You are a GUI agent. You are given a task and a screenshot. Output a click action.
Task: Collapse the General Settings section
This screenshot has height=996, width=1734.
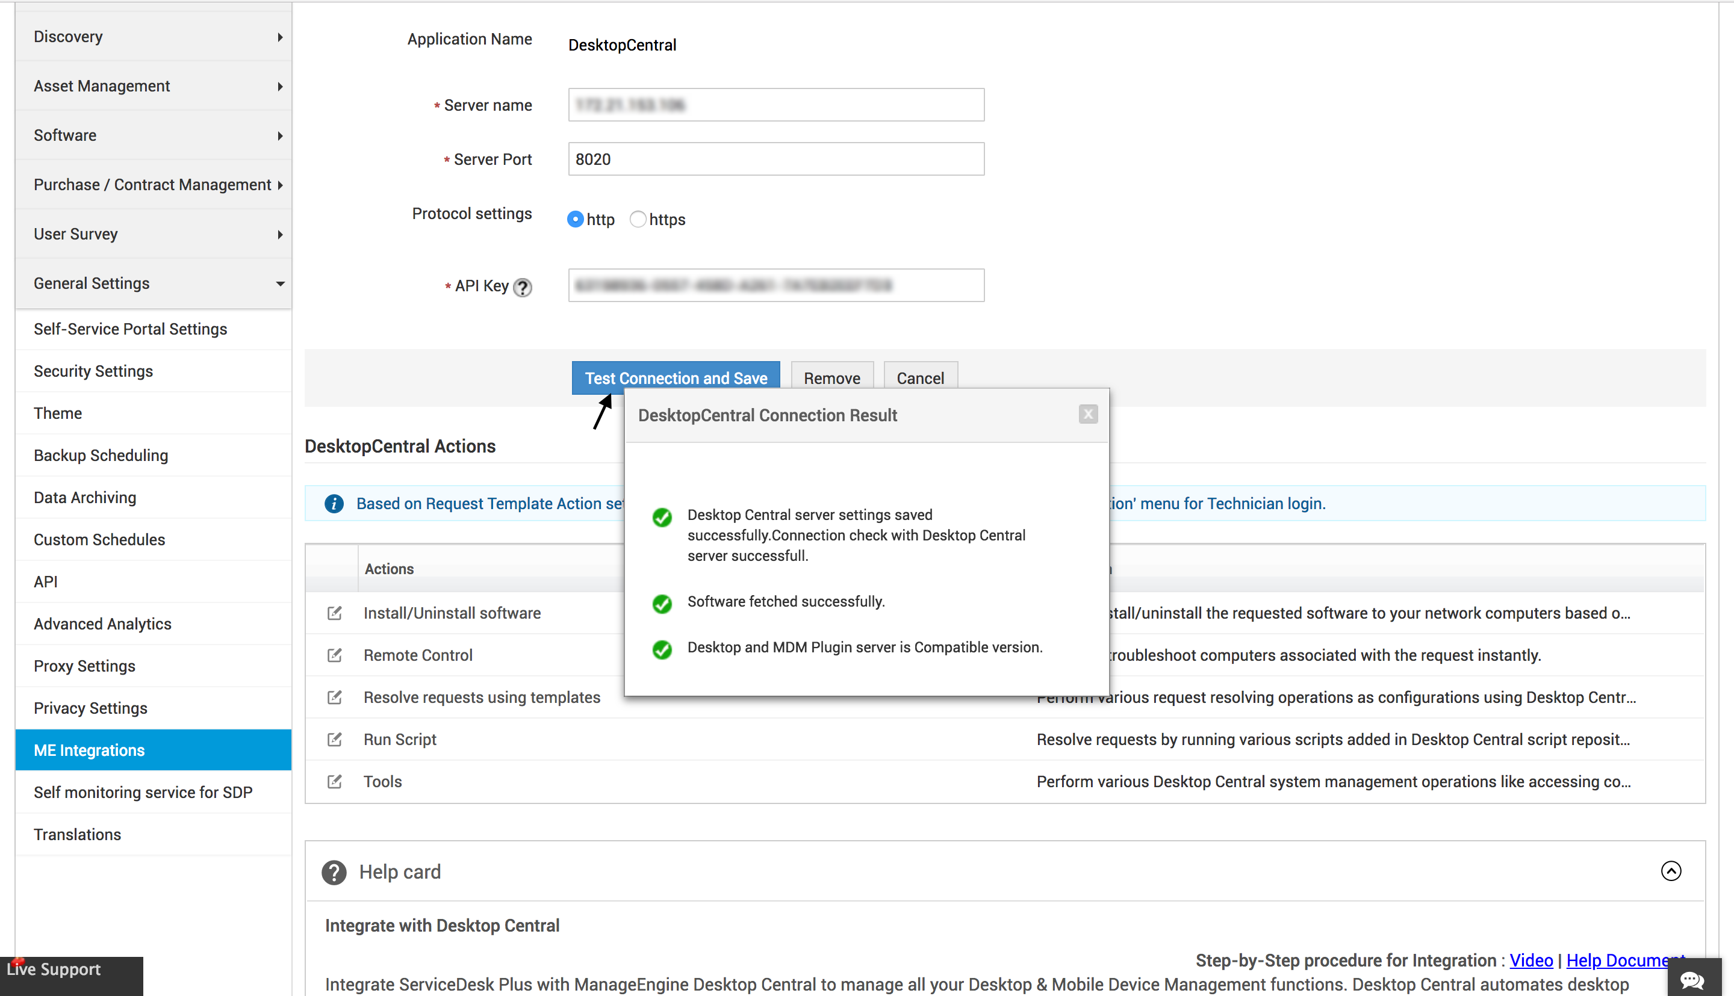154,283
